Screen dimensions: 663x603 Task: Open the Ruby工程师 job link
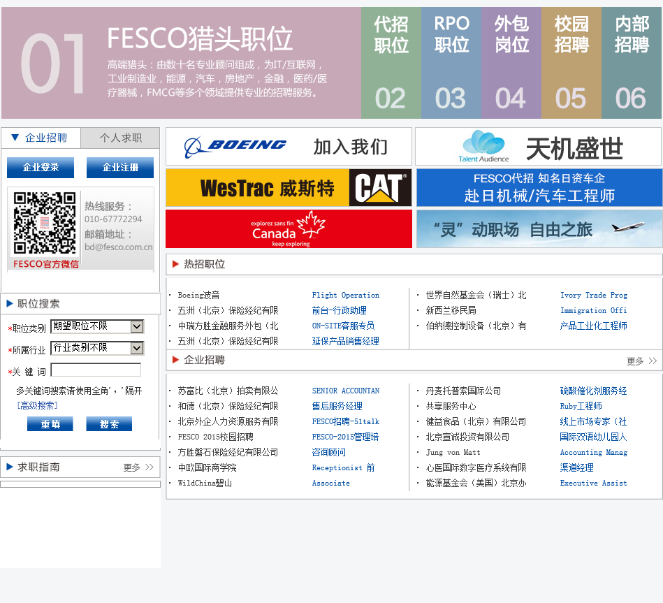click(x=581, y=407)
